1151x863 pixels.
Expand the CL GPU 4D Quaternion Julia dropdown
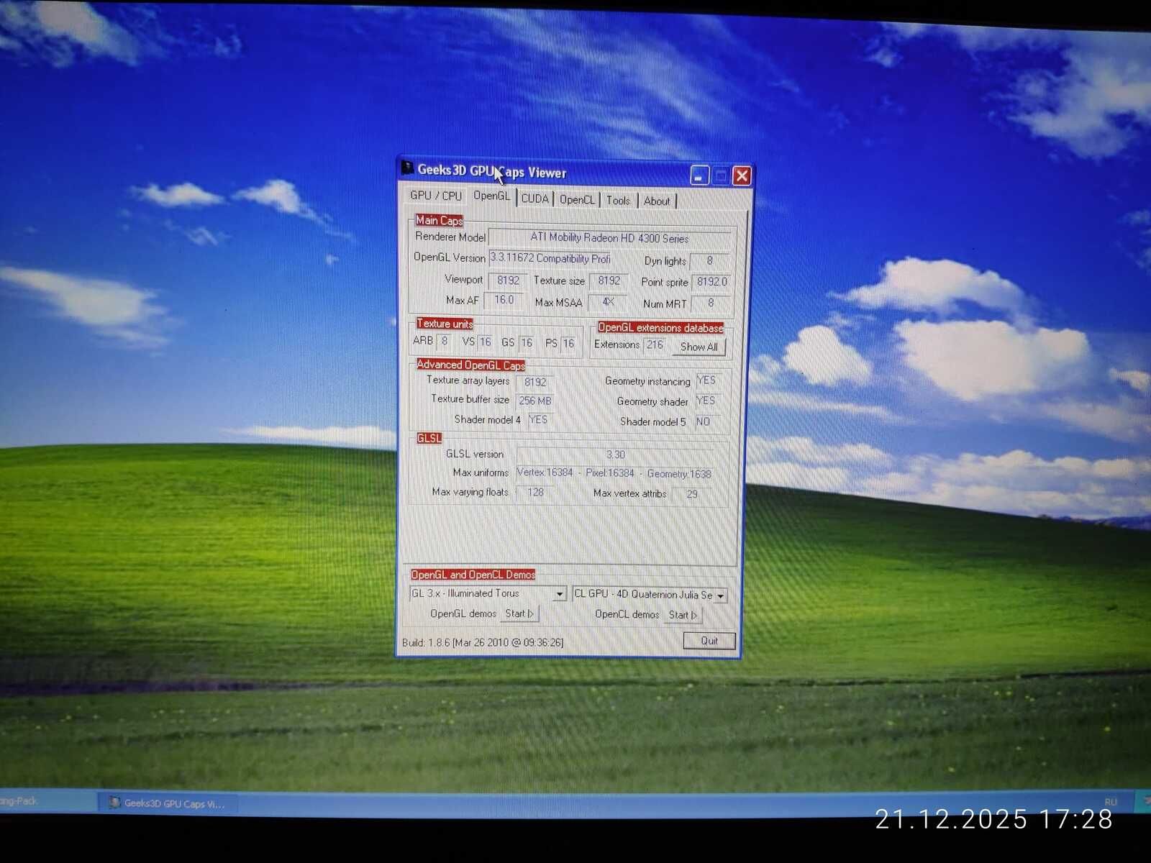[720, 595]
